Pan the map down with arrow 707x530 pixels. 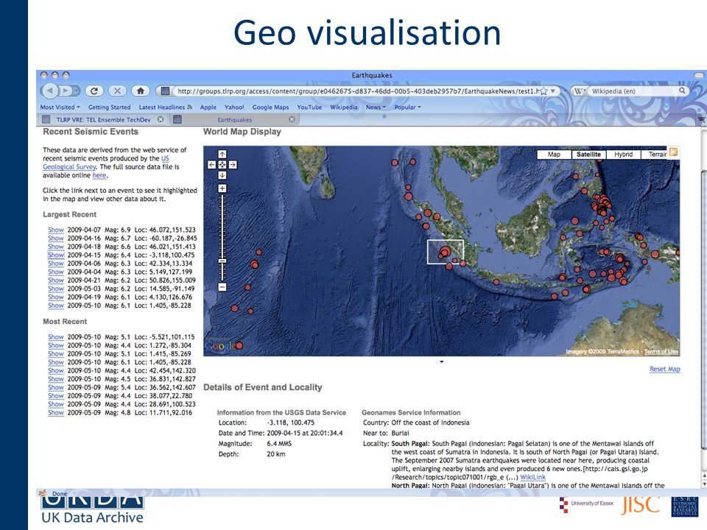coord(222,175)
